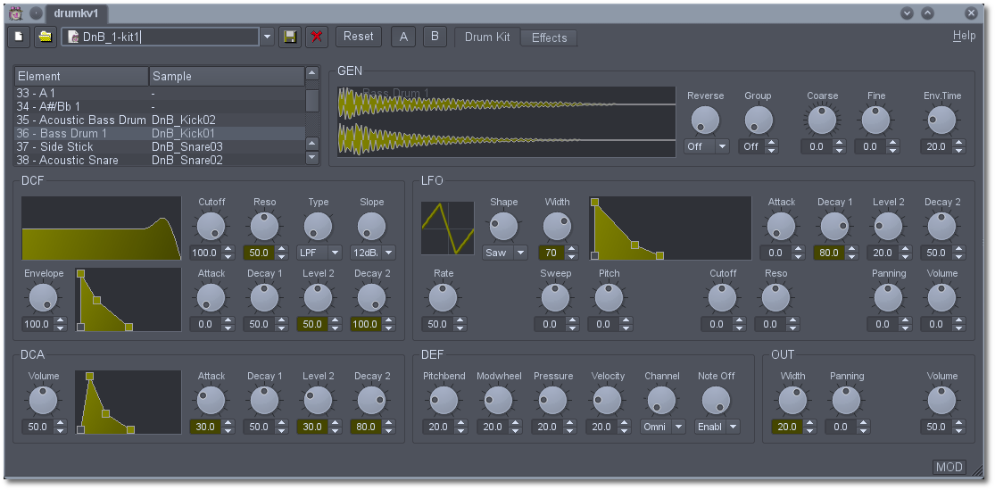Image resolution: width=995 pixels, height=490 pixels.
Task: Click the element list vertical scrollbar
Action: click(312, 99)
